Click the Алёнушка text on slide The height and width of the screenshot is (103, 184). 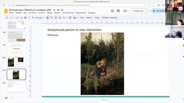point(53,35)
